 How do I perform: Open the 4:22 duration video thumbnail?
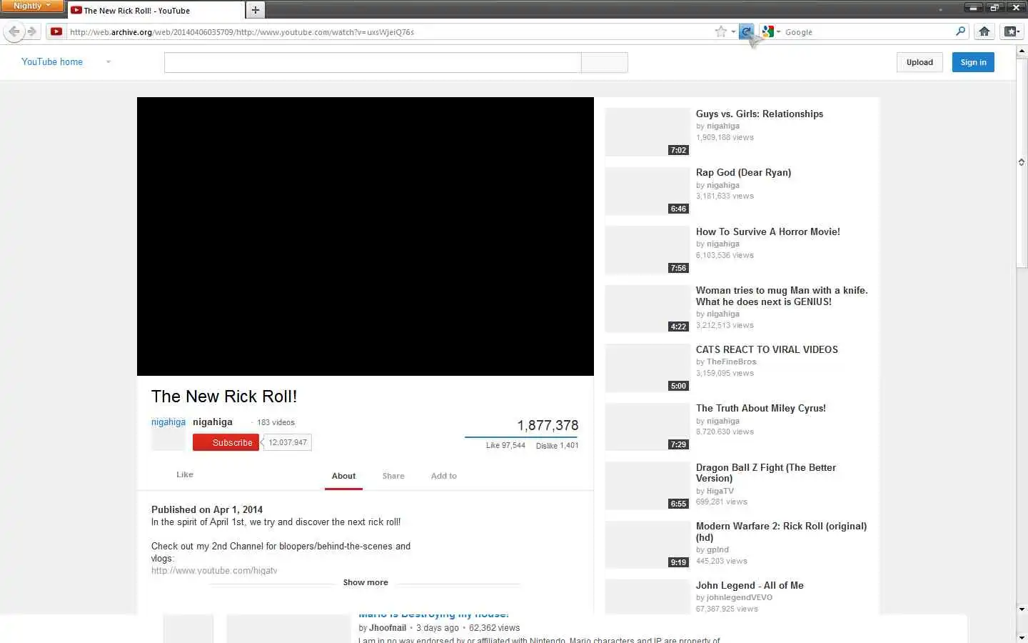pos(647,309)
